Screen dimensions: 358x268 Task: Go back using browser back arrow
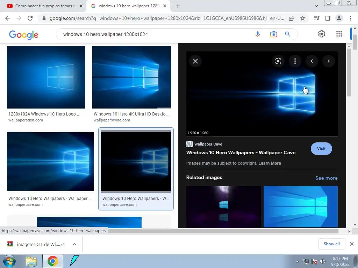8,18
